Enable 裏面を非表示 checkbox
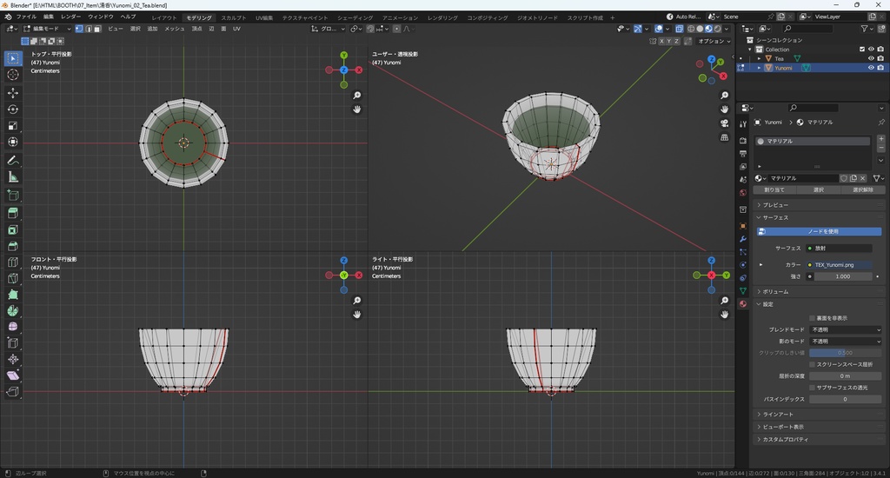The image size is (890, 478). pos(812,318)
